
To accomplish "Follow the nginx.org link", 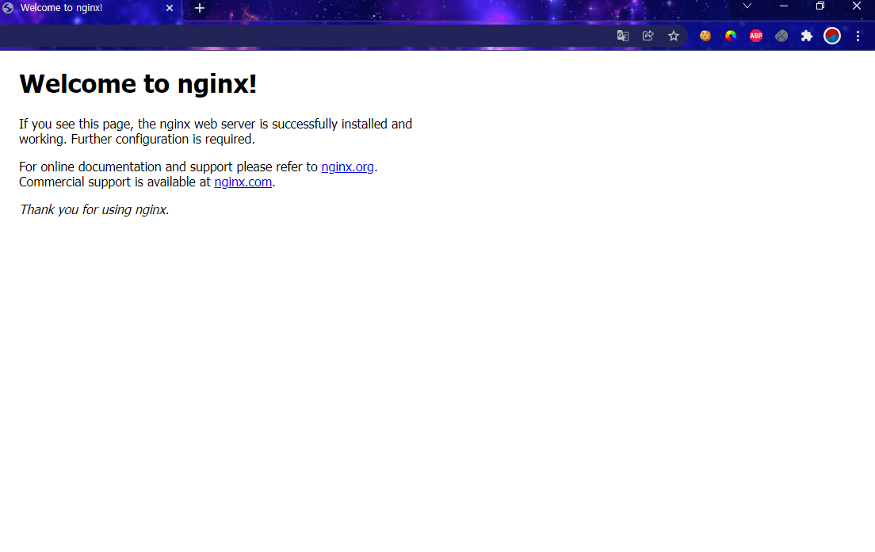I will (347, 167).
